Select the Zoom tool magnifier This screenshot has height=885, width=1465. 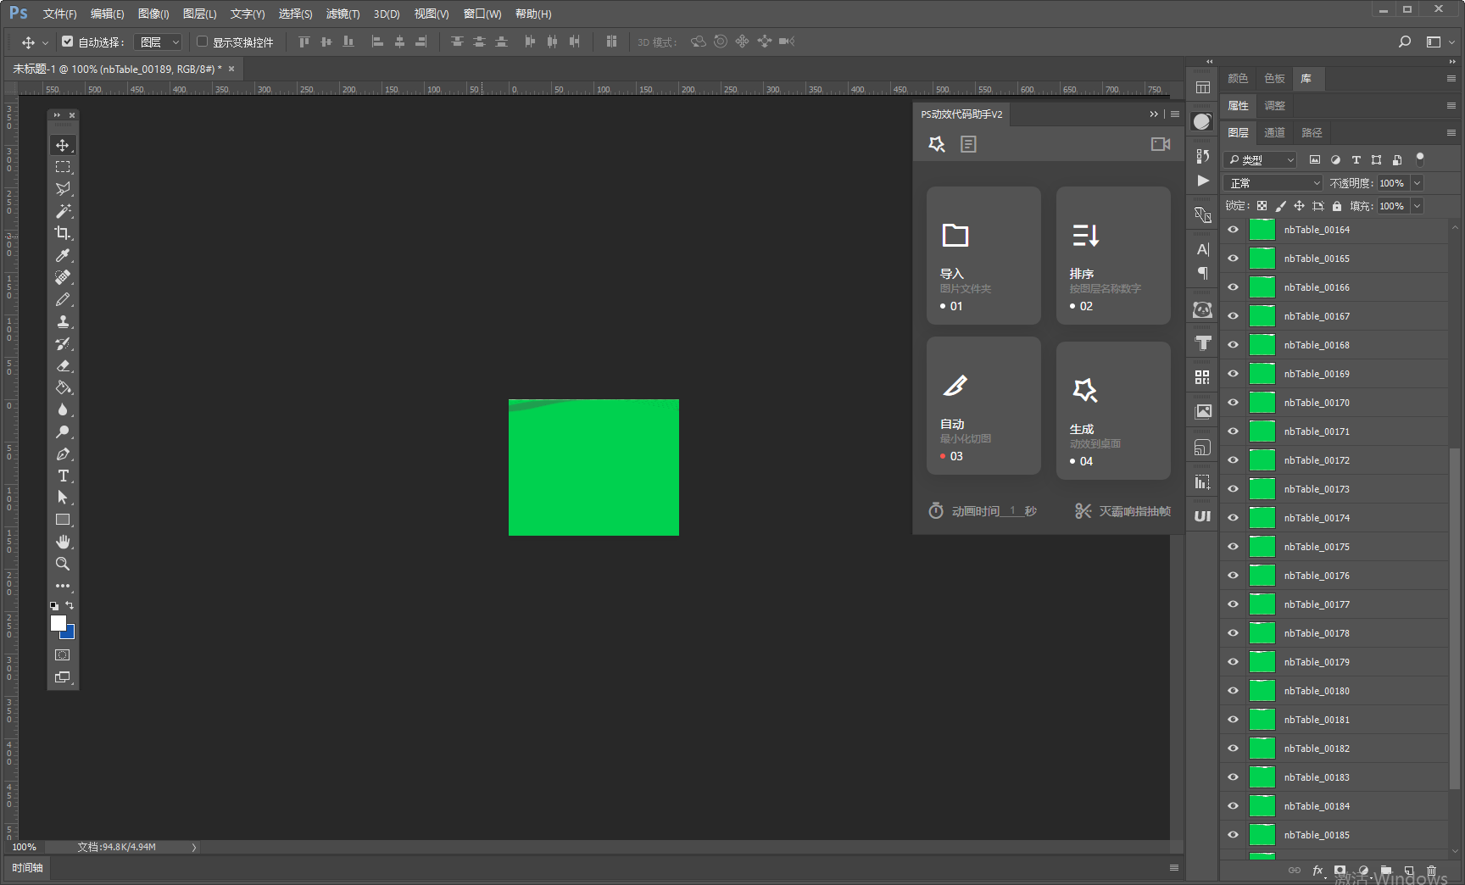(63, 564)
